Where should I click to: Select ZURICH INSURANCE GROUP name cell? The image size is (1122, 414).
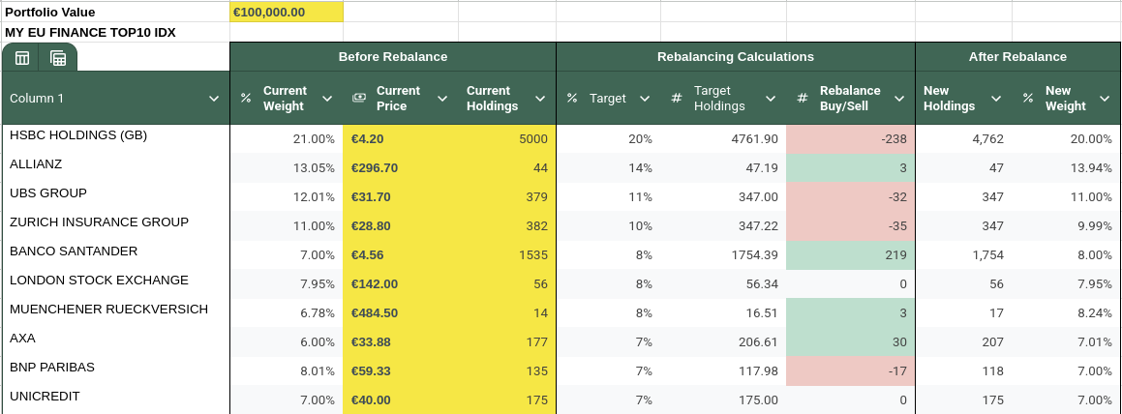point(116,226)
